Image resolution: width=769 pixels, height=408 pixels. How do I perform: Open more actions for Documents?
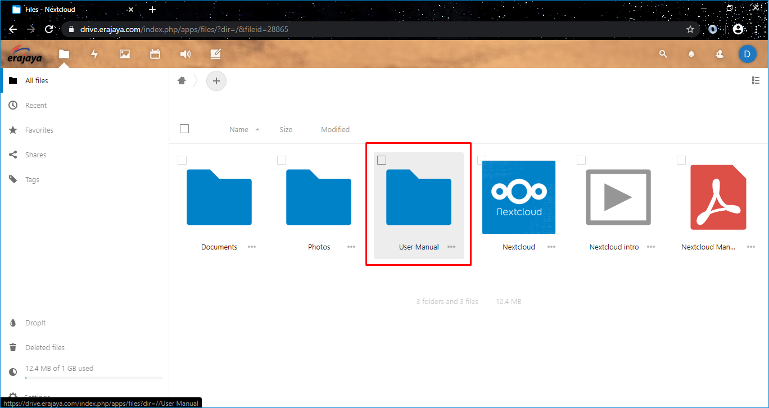[252, 247]
